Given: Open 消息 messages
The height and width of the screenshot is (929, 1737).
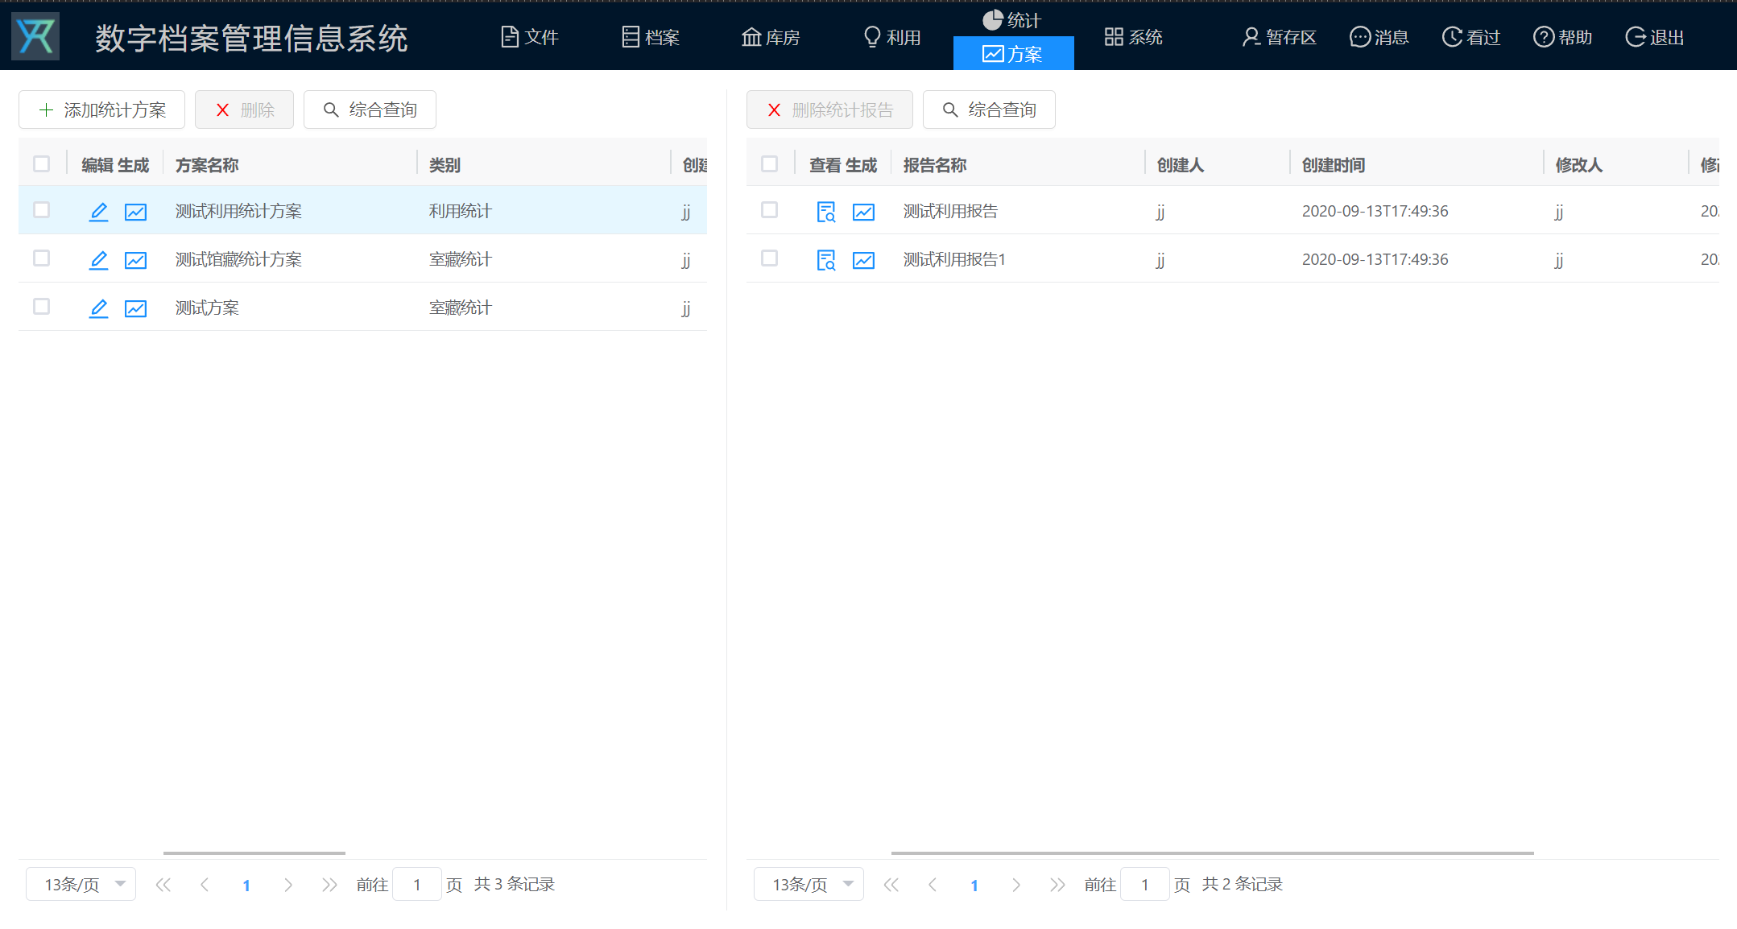Looking at the screenshot, I should point(1379,37).
